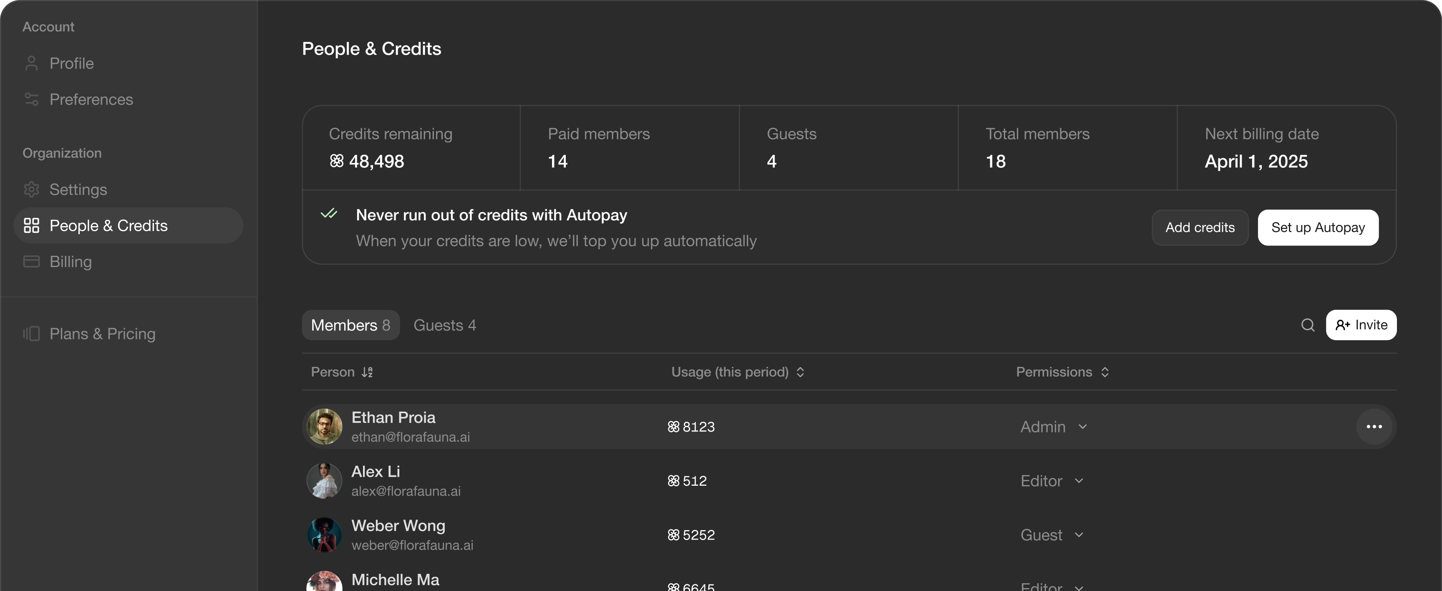The width and height of the screenshot is (1442, 591).
Task: Click the name Ethan Proia
Action: coord(393,417)
